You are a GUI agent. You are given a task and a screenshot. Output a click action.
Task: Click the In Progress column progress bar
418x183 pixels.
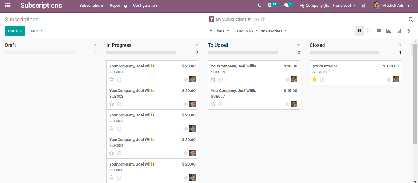141,53
